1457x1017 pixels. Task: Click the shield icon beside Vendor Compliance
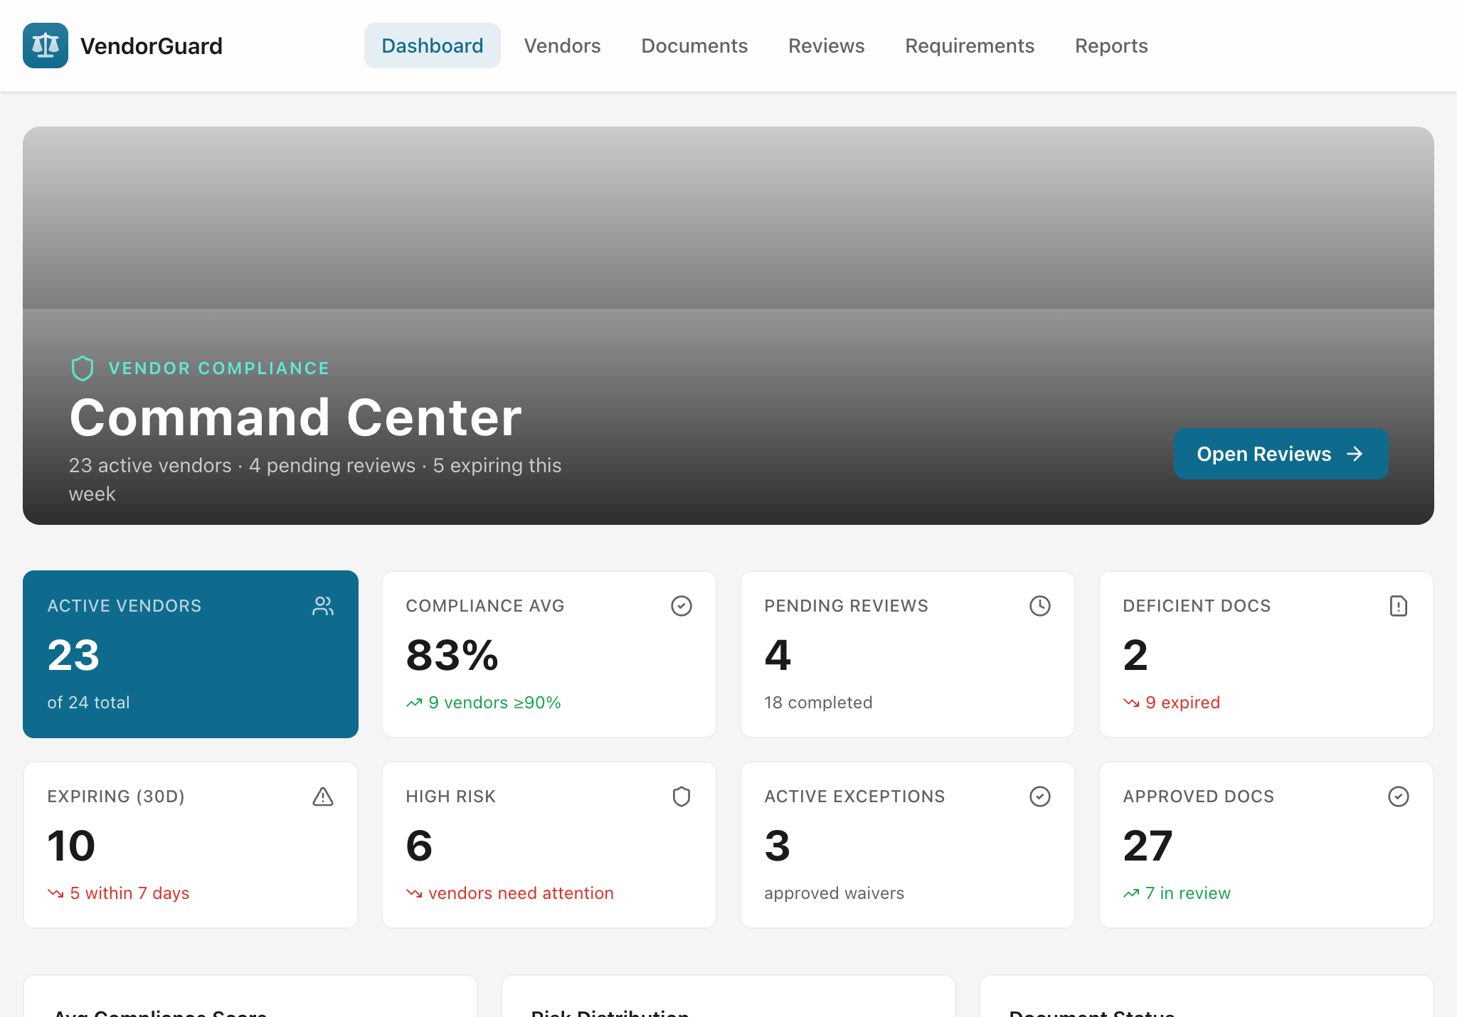(83, 368)
